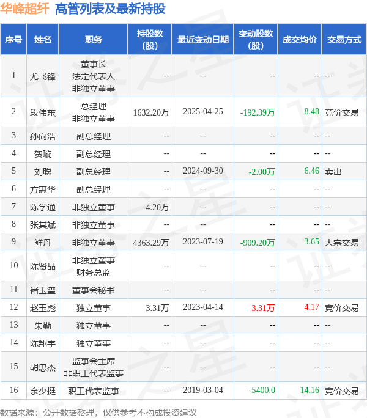Viewport: 367px width, 418px height.
Task: Click the date 2025-04-25
Action: pos(203,111)
